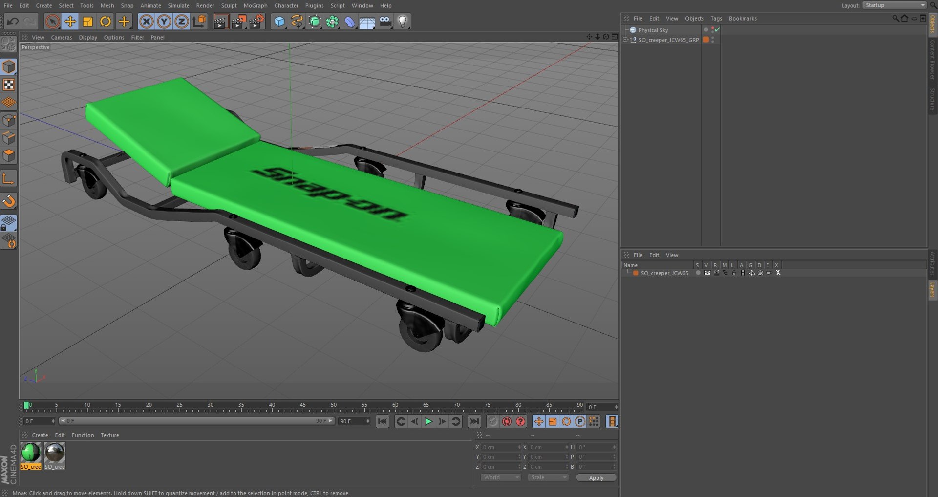Open Render to Picture Viewer icon
This screenshot has height=497, width=938.
[x=238, y=22]
